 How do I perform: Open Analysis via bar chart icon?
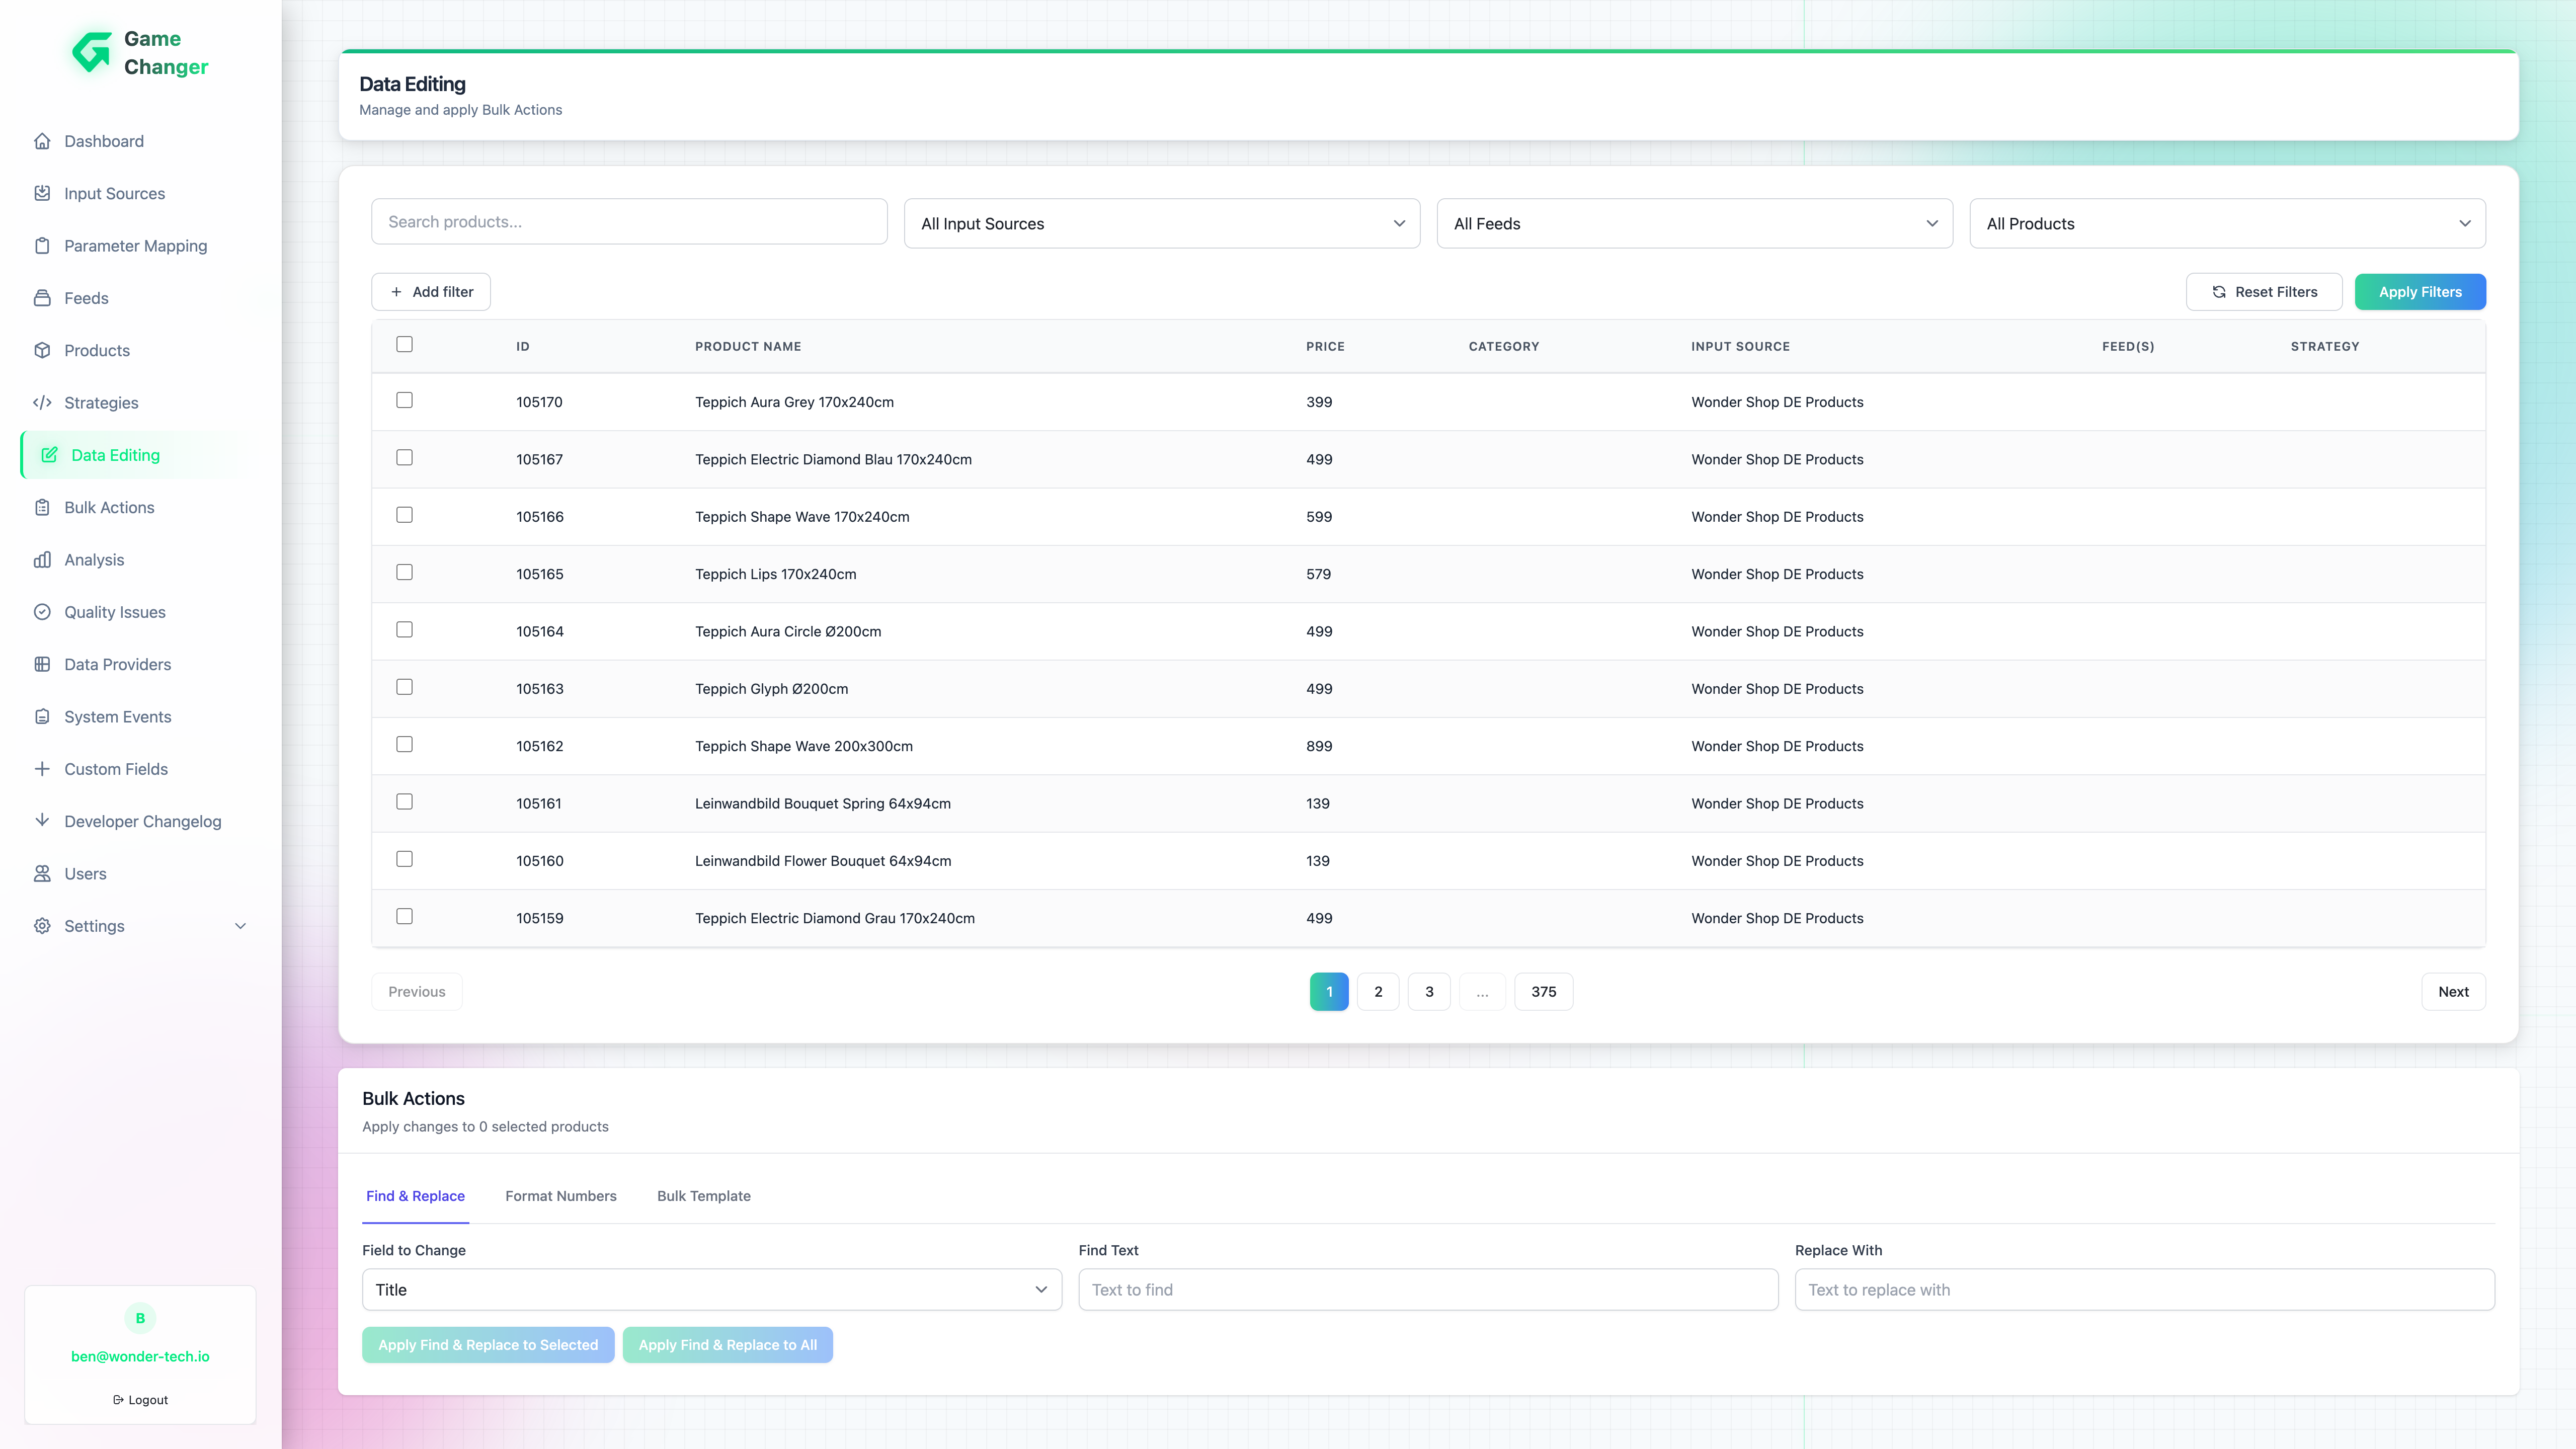(x=42, y=560)
